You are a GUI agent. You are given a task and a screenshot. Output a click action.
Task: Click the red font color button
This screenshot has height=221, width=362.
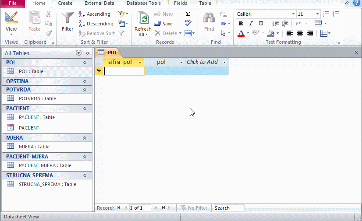(x=241, y=33)
